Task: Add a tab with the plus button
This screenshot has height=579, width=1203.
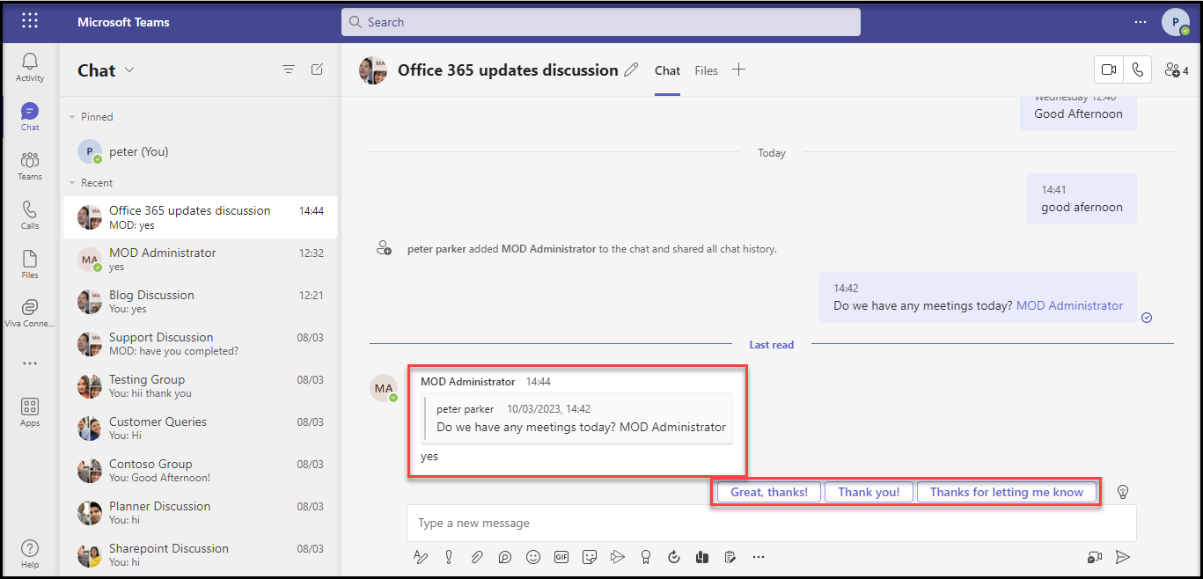Action: coord(738,70)
